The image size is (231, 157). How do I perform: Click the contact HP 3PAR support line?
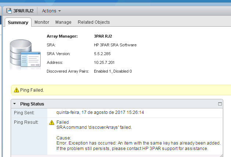tap(132, 149)
